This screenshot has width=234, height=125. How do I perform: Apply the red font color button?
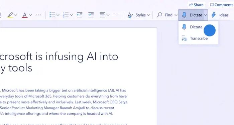click(x=25, y=15)
